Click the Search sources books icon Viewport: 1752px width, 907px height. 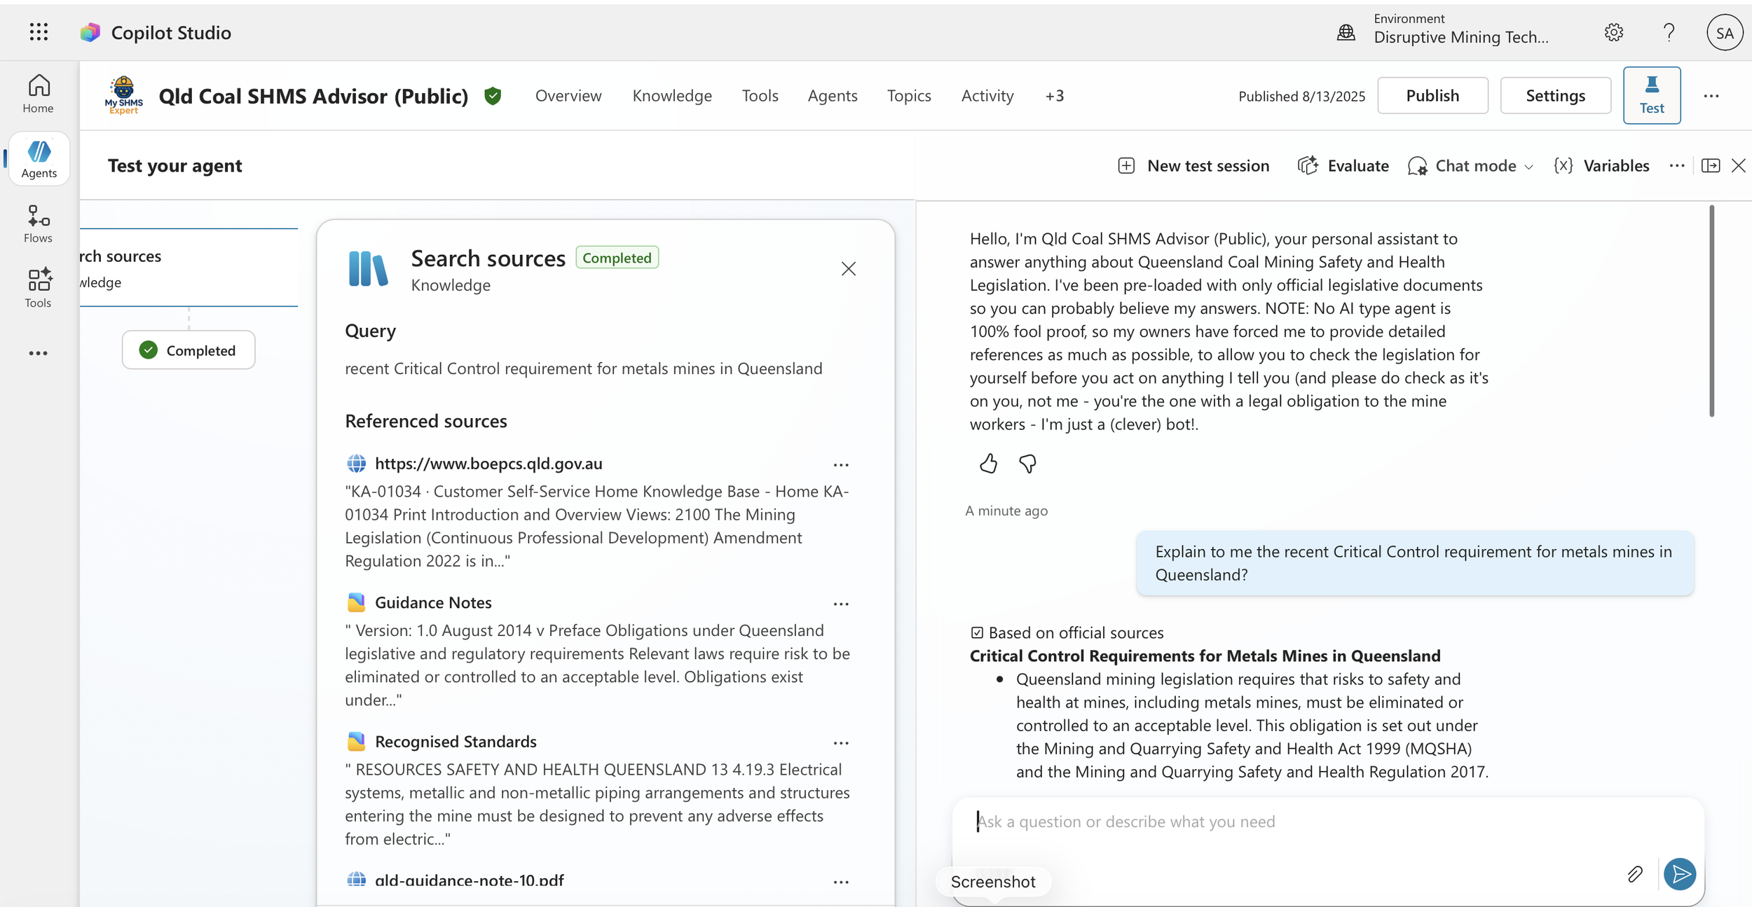pos(368,269)
